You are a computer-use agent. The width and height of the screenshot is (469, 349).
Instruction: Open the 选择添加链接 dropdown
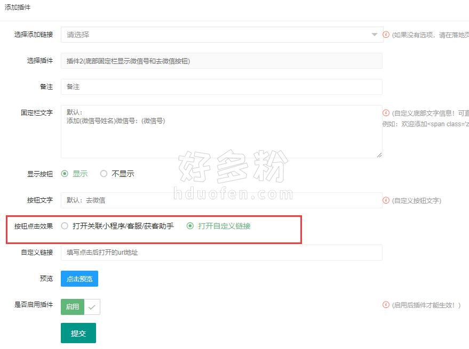221,35
